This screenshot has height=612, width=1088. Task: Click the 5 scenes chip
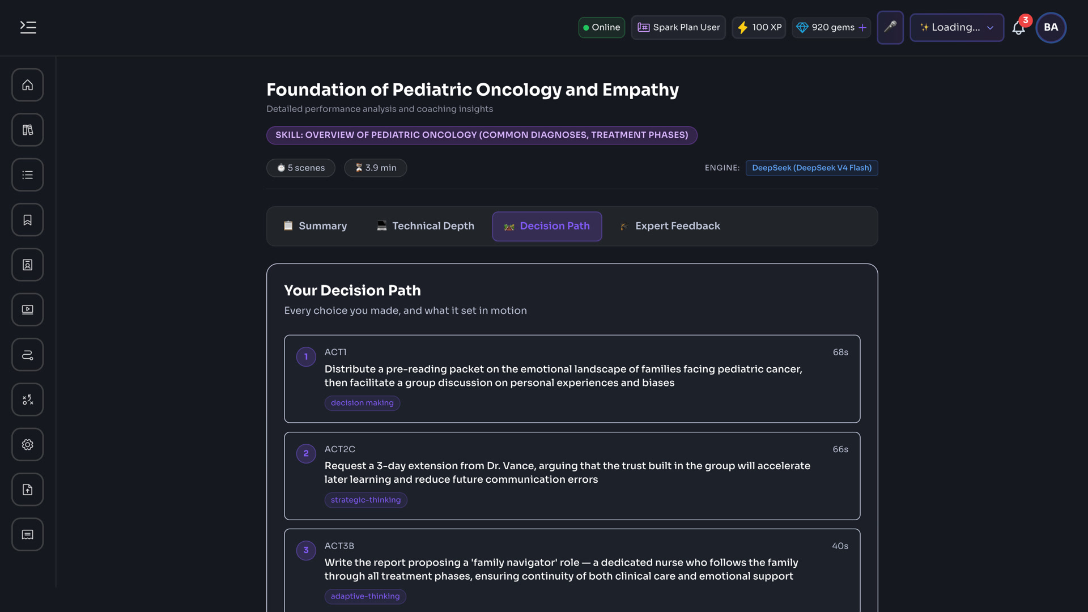coord(301,168)
